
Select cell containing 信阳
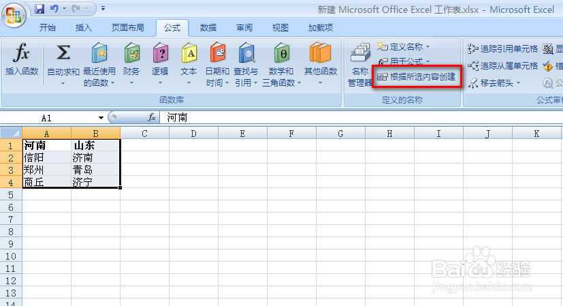tap(47, 157)
